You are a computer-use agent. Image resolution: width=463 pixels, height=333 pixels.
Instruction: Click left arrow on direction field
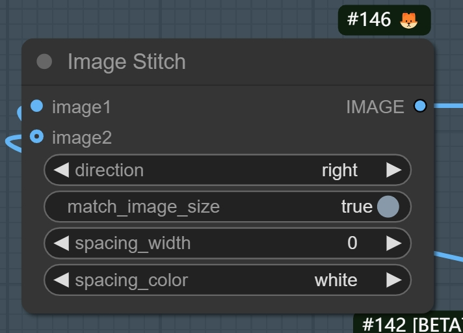(x=60, y=170)
